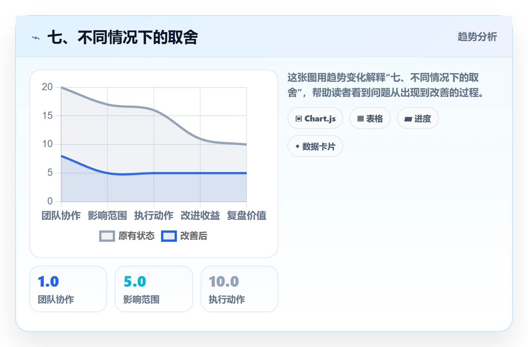This screenshot has width=528, height=347.
Task: Click the 团队协作 x-axis label
Action: 61,216
